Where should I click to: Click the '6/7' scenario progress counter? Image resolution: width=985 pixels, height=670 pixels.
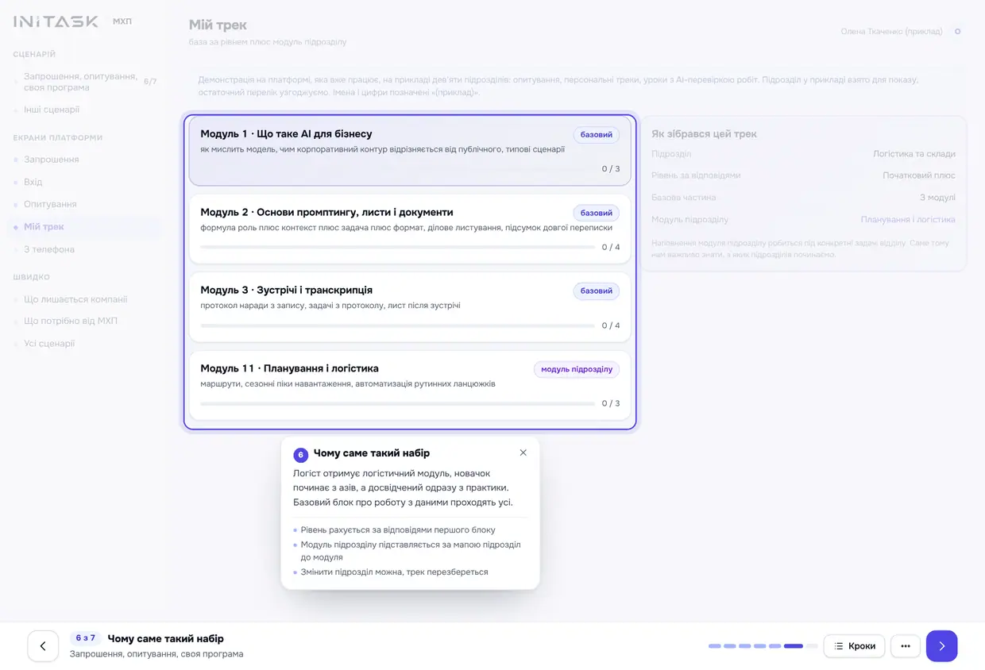[150, 82]
